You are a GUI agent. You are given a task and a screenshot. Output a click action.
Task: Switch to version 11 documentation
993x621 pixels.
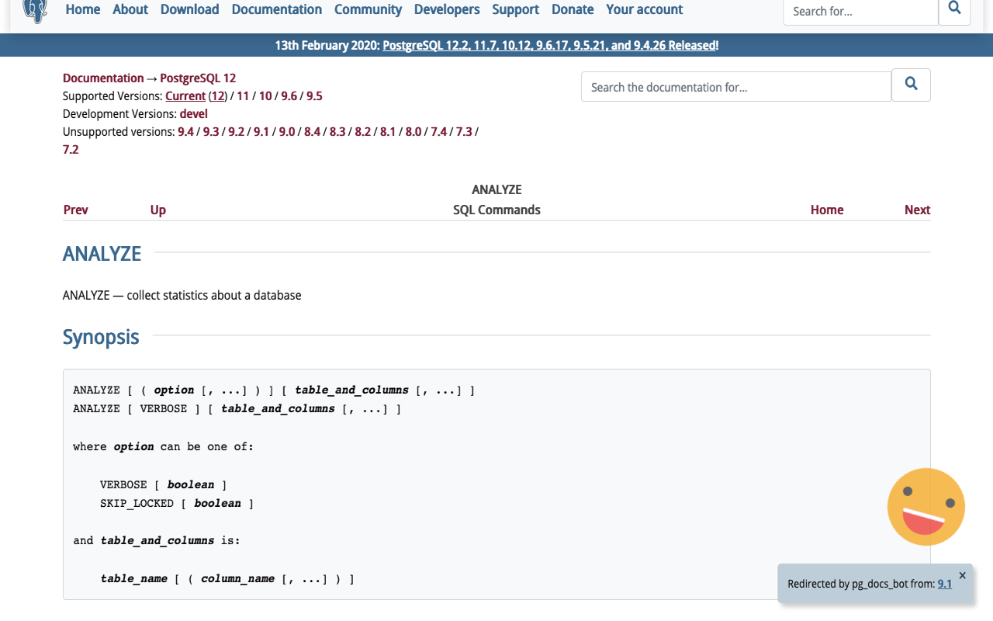pyautogui.click(x=243, y=96)
